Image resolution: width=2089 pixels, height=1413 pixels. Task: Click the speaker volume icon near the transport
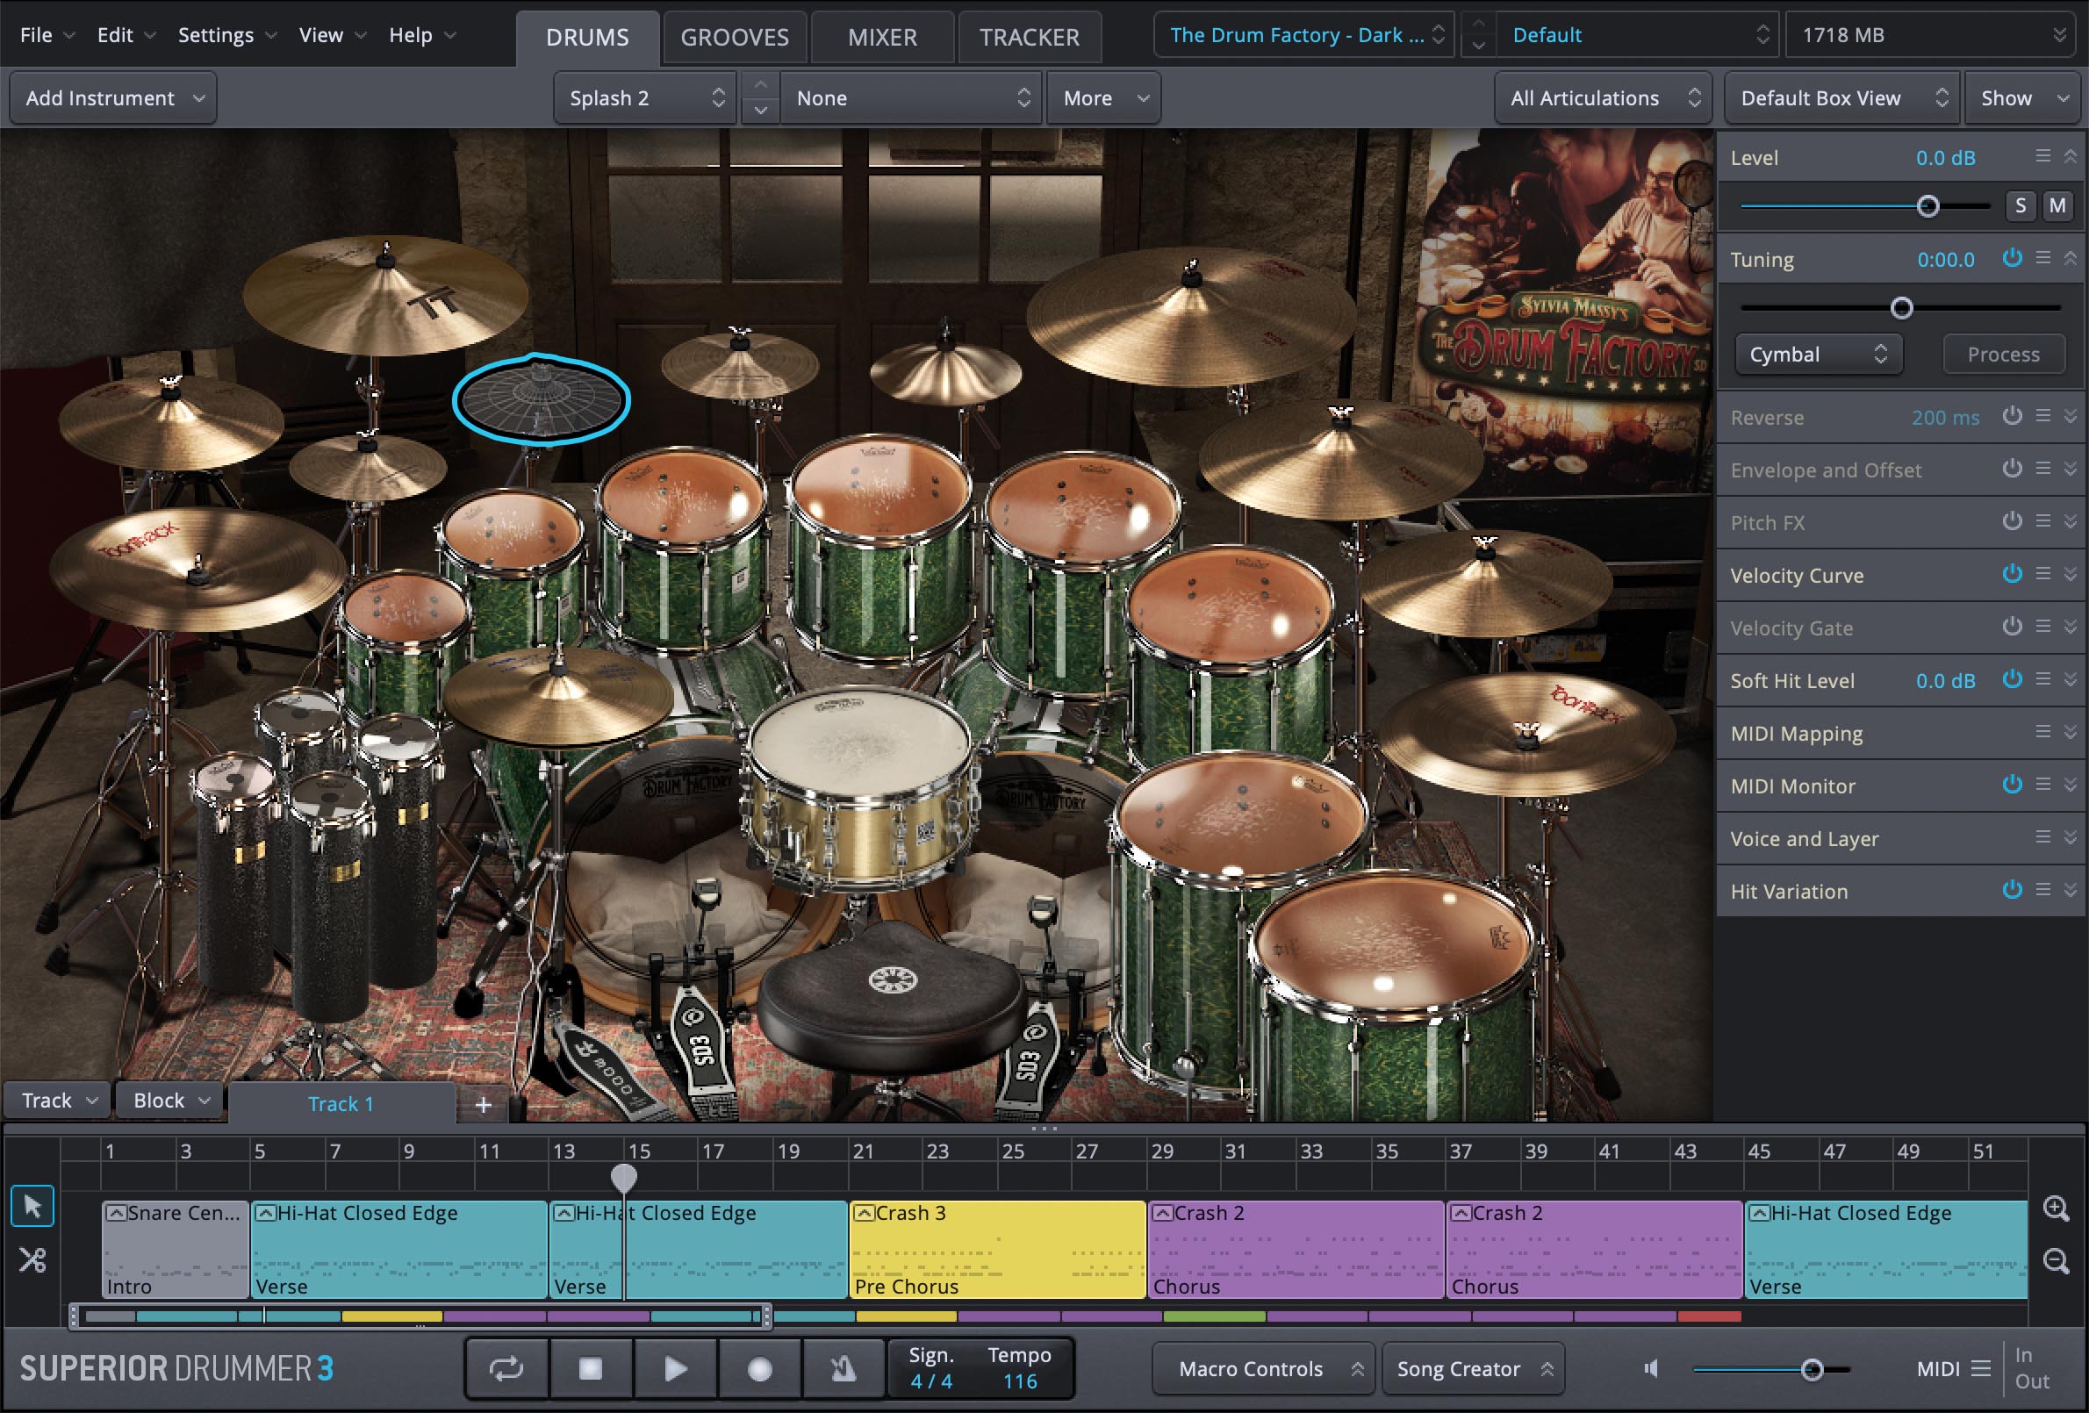coord(1650,1368)
